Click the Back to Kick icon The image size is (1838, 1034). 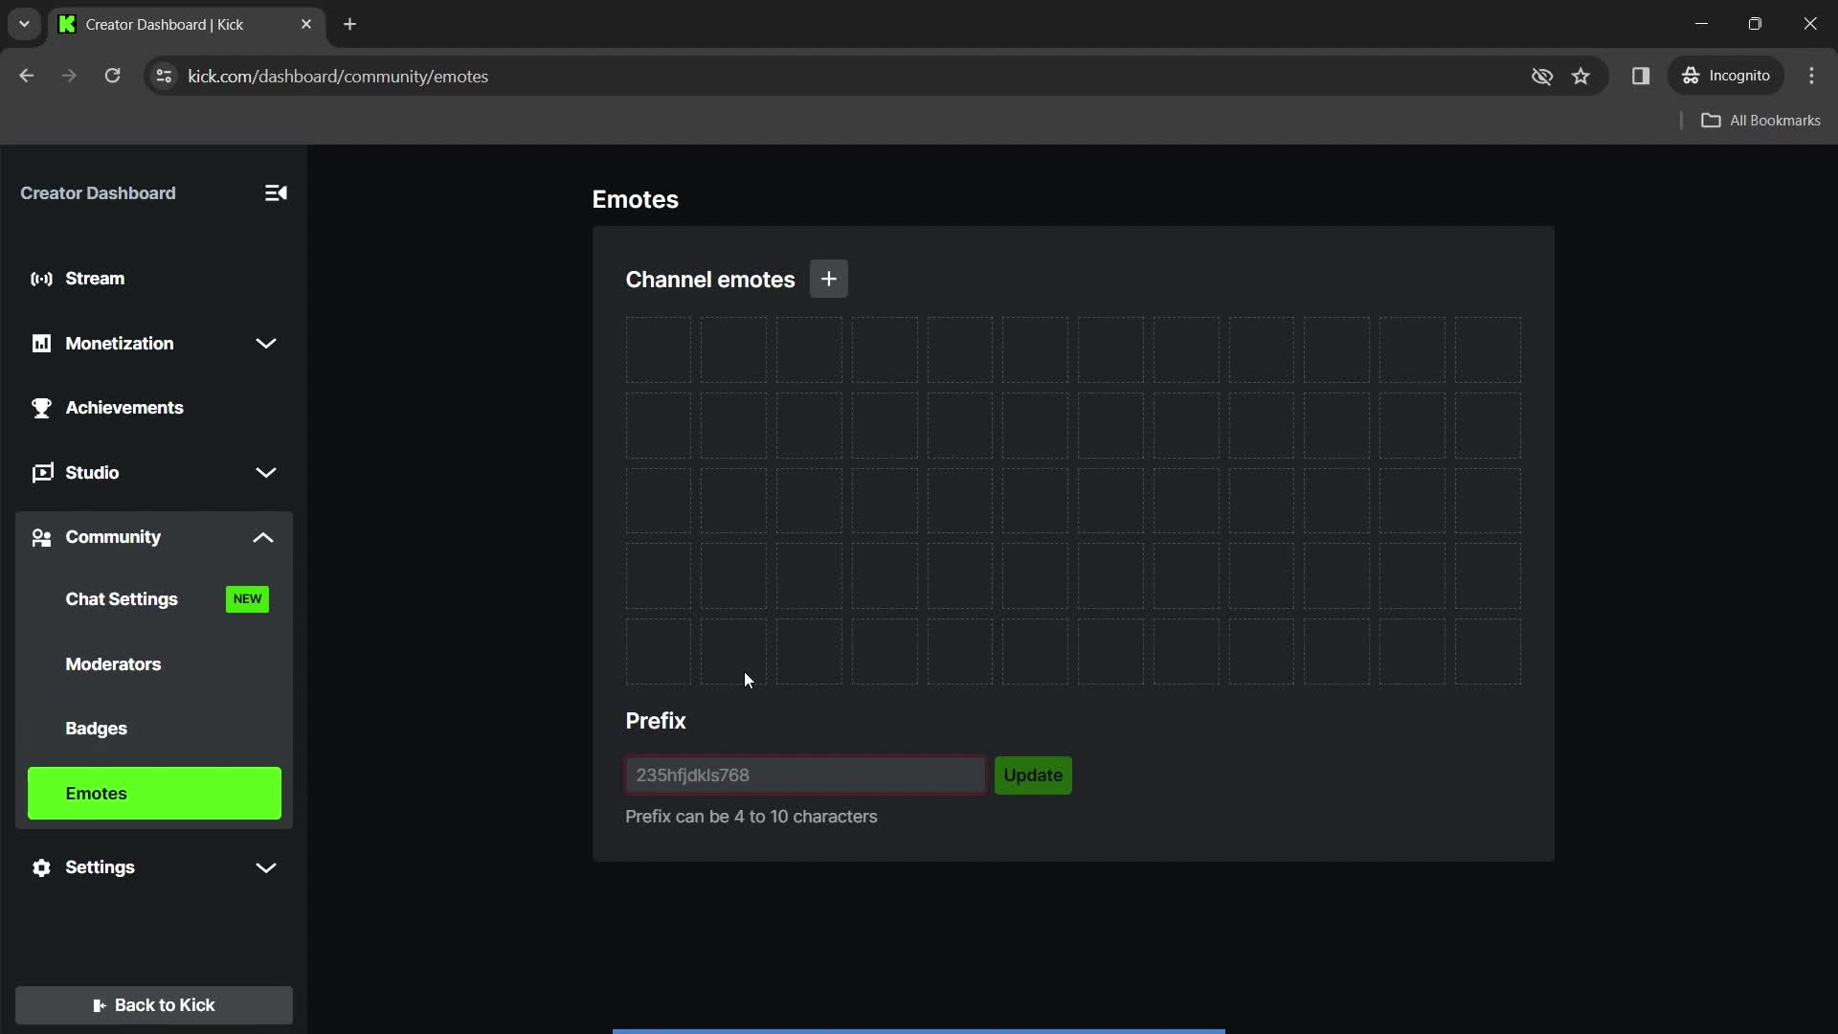point(99,1003)
